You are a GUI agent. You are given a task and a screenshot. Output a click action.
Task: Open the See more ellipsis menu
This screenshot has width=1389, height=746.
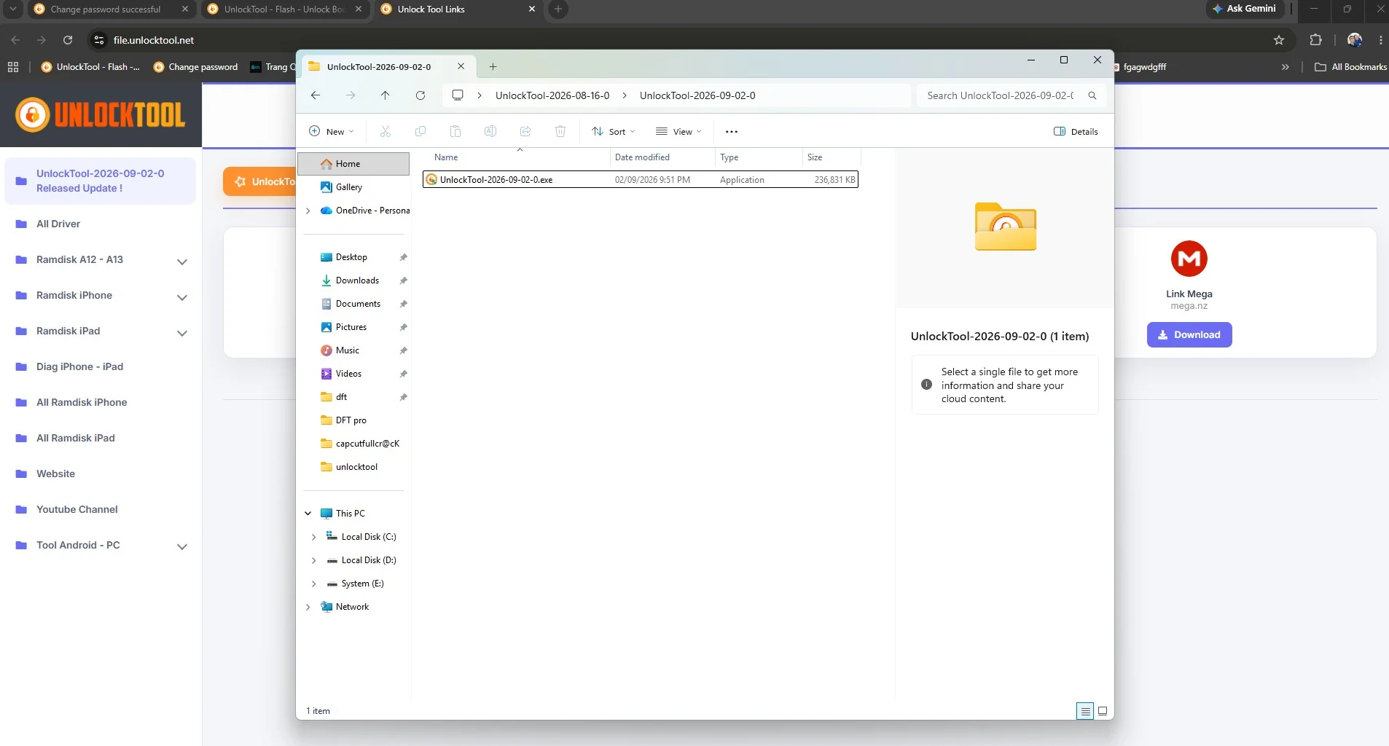click(732, 132)
